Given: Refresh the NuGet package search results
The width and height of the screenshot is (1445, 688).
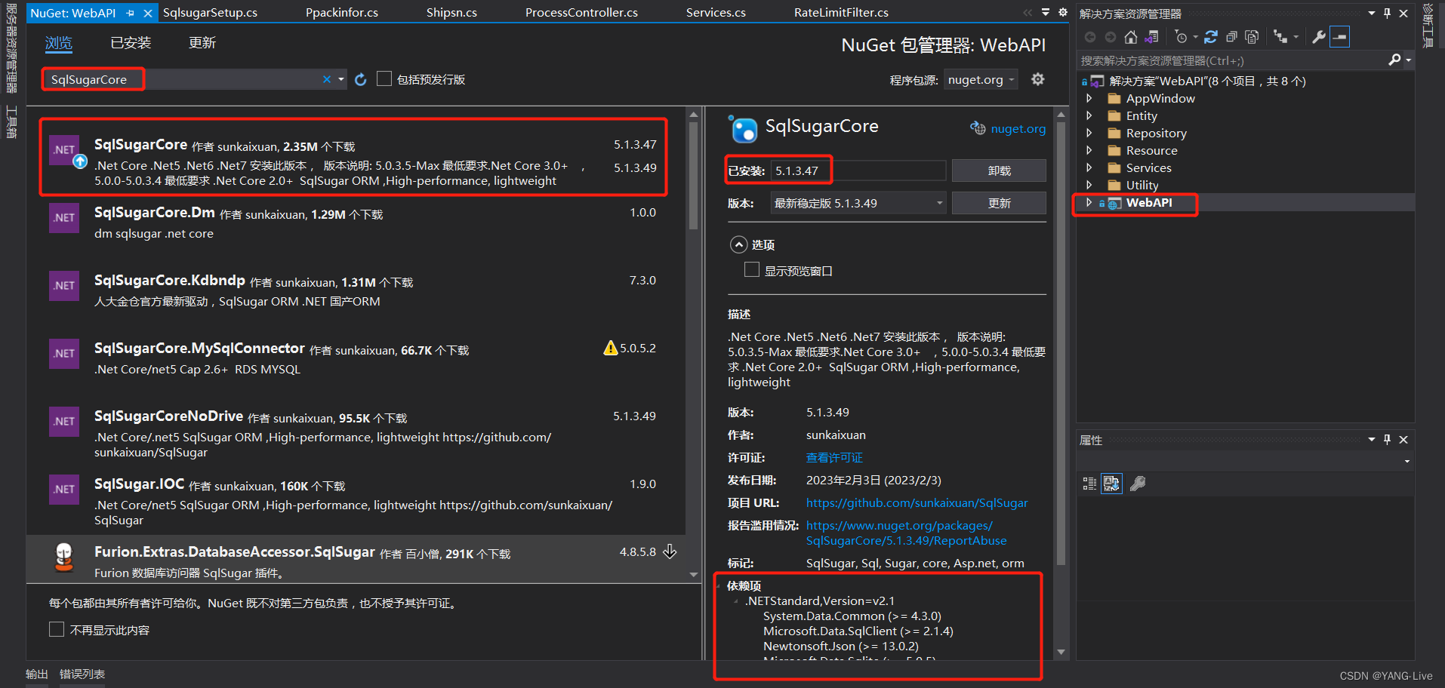Looking at the screenshot, I should pos(361,79).
